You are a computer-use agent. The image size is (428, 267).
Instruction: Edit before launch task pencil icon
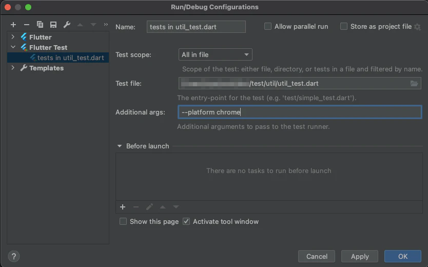coord(149,207)
